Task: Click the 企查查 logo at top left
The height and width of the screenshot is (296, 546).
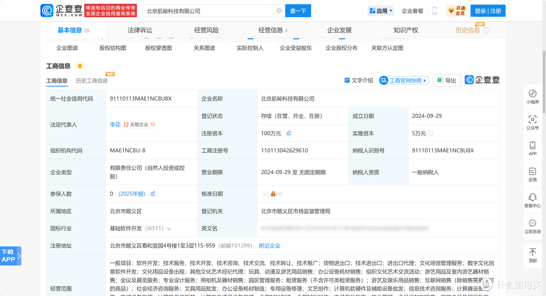Action: tap(61, 11)
